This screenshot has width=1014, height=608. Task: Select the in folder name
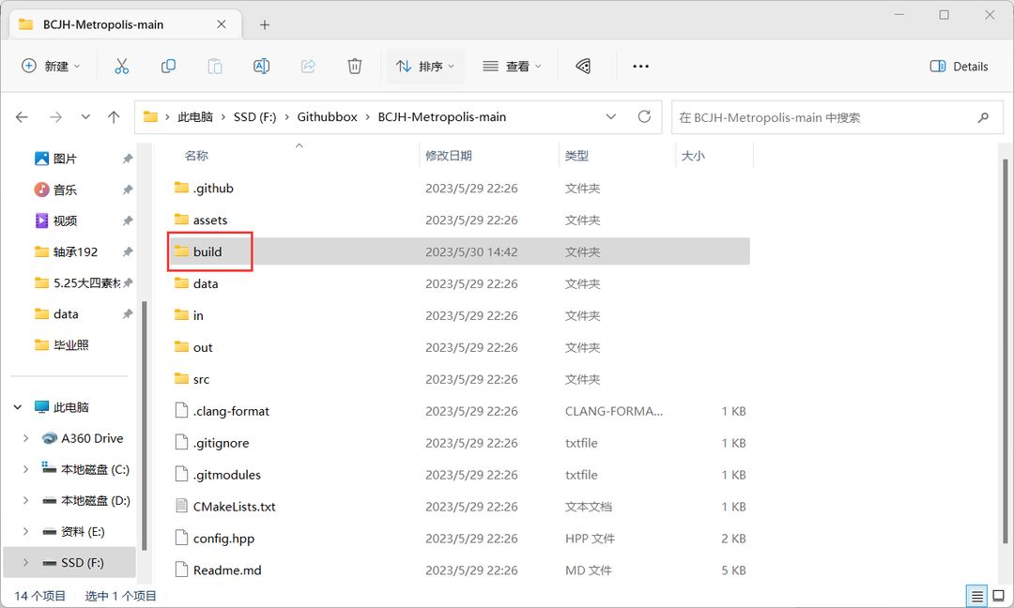198,315
